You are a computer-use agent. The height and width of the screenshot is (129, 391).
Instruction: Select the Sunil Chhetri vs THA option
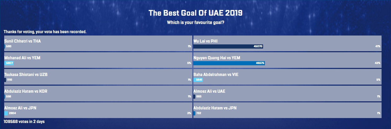tap(98, 43)
